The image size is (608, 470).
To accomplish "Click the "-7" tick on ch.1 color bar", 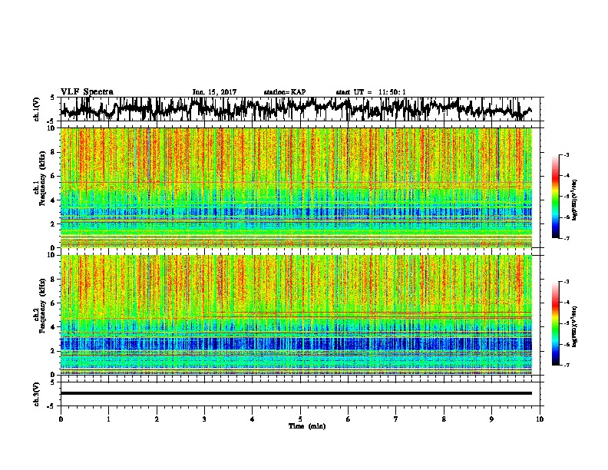I will (x=566, y=239).
